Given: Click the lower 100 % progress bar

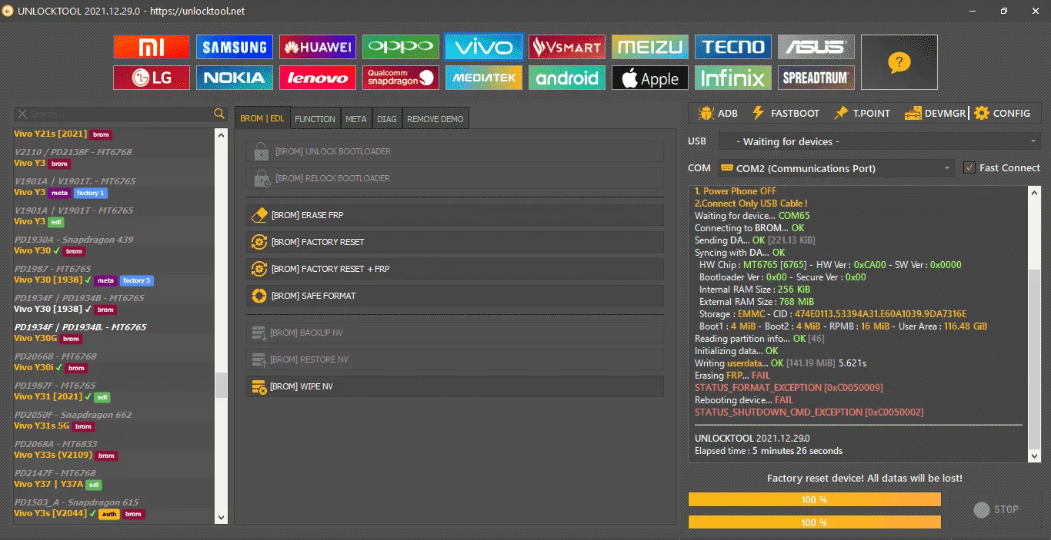Looking at the screenshot, I should (x=814, y=522).
